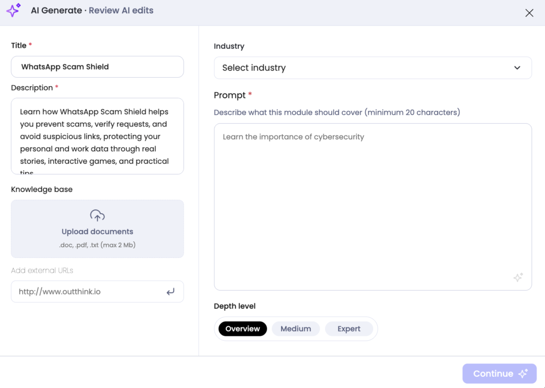Focus the Title field with WhatsApp Scam Shield
Viewport: 545px width, 388px height.
click(x=97, y=67)
